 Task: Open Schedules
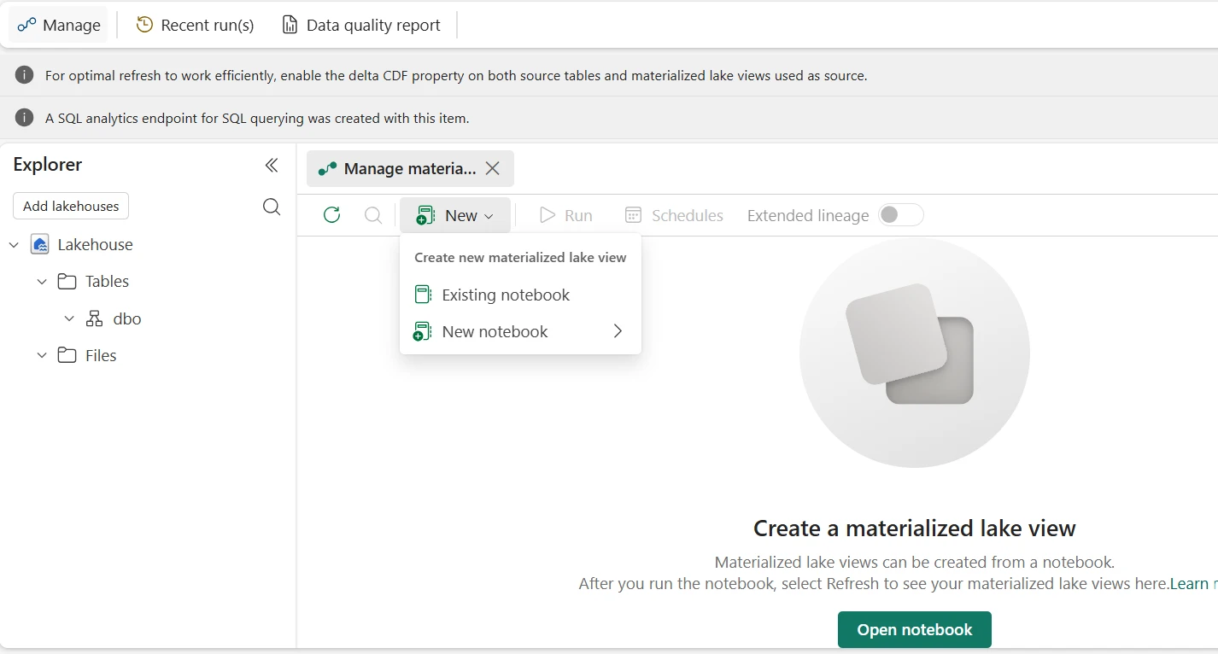pos(674,215)
